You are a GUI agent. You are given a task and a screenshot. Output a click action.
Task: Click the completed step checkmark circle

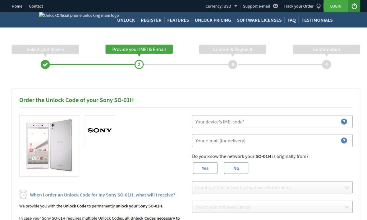pos(45,64)
